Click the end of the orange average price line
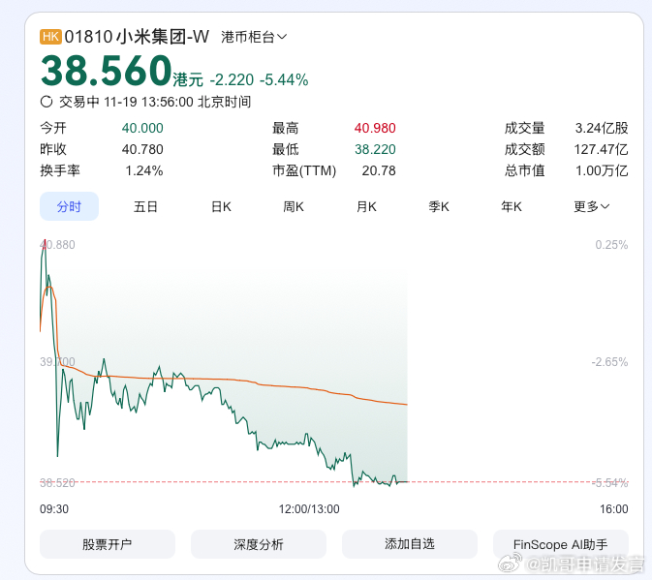Screen dimensions: 652x580 407,404
